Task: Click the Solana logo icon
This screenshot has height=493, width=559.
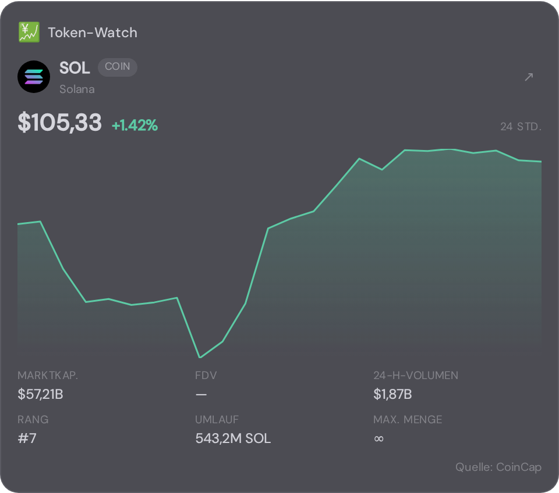Action: coord(34,77)
